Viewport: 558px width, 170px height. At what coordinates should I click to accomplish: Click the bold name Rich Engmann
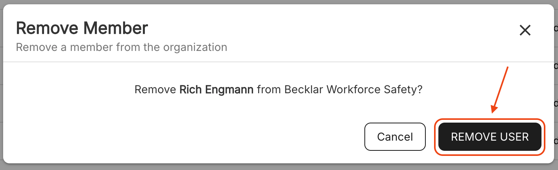[x=216, y=90]
